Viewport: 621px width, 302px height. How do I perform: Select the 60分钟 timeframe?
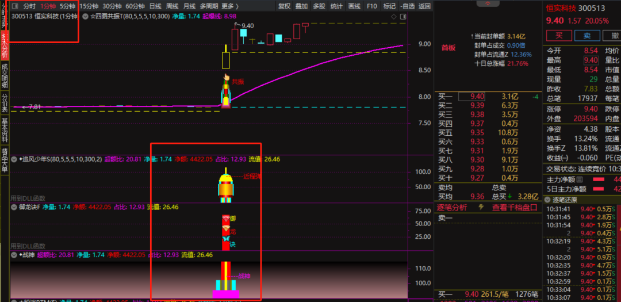135,6
